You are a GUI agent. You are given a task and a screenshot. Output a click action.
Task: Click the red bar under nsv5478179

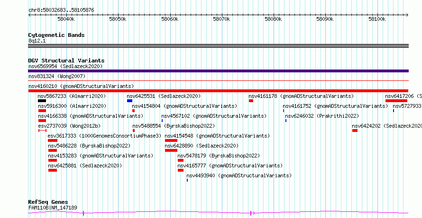tap(181, 160)
